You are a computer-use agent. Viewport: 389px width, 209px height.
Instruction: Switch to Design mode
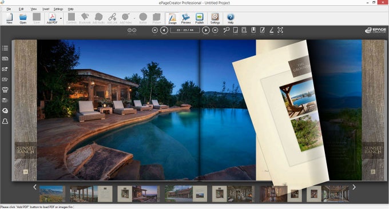[x=172, y=19]
